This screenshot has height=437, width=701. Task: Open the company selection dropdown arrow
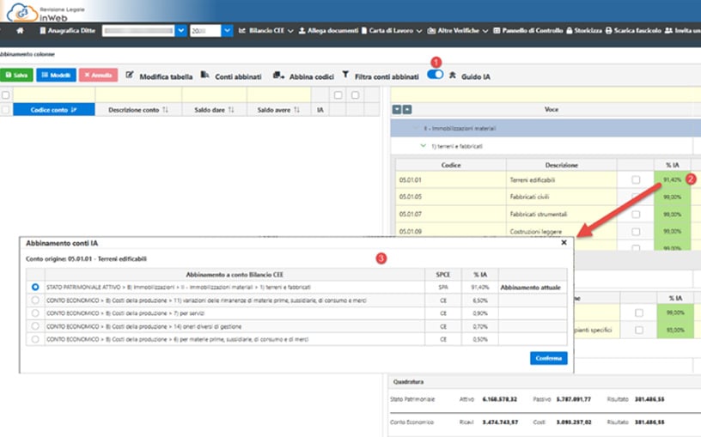coord(180,30)
